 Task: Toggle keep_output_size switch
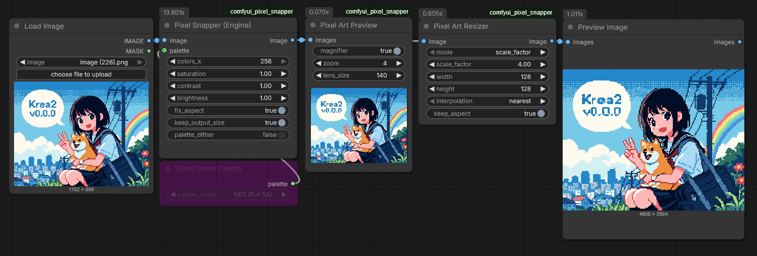pos(282,123)
